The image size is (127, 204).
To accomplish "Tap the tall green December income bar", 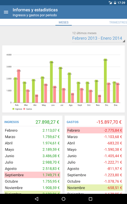I will pyautogui.click(x=105, y=81).
